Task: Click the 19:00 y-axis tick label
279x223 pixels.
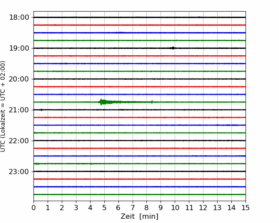Action: click(x=19, y=48)
